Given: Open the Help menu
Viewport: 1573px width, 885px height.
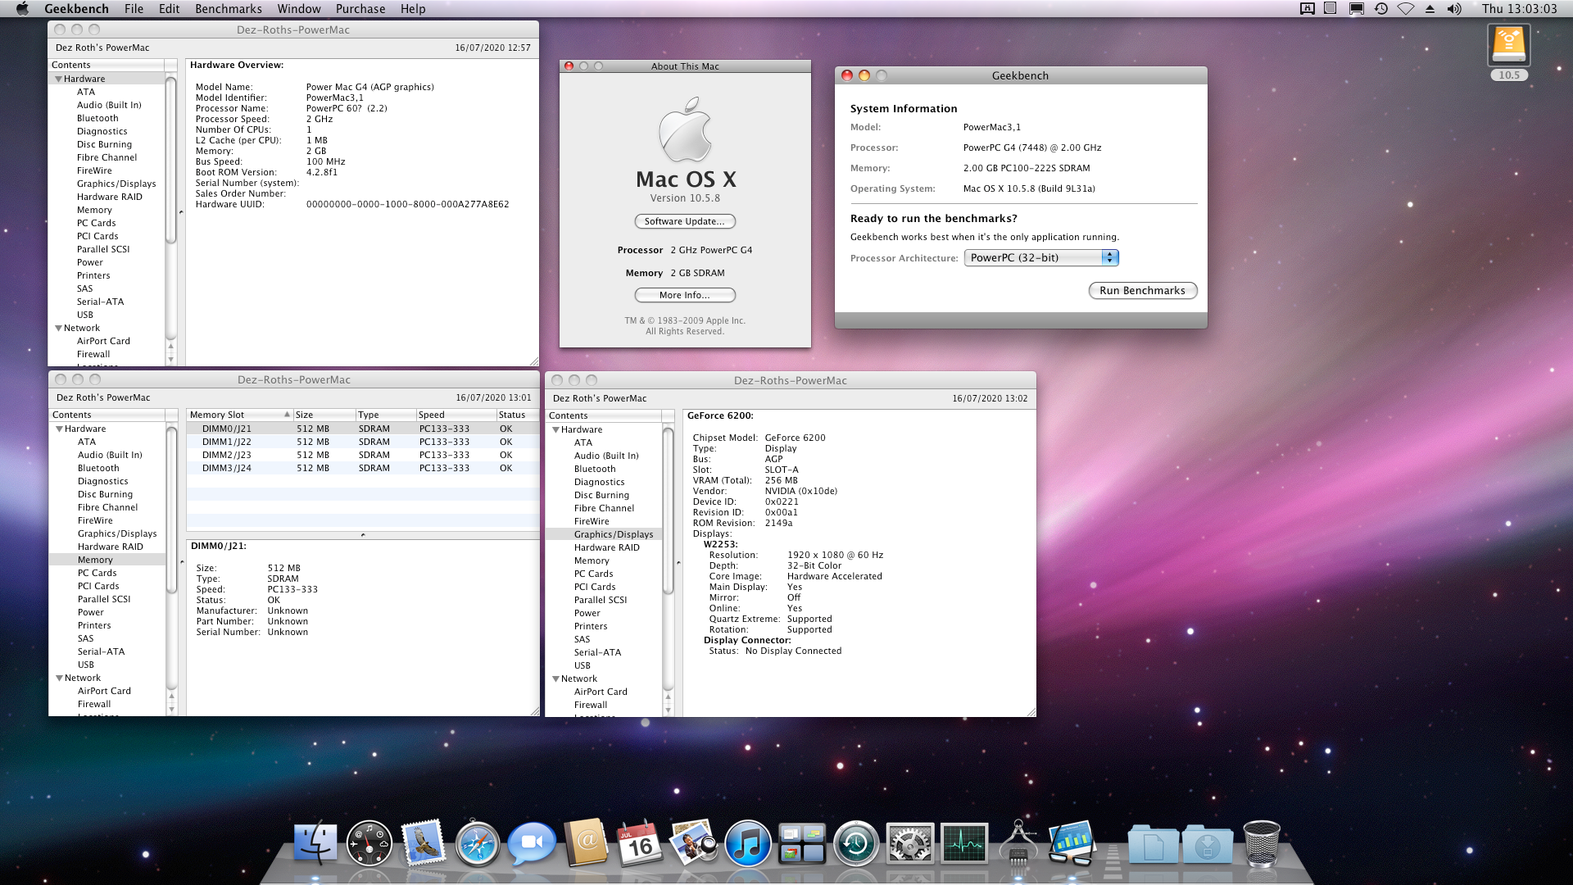Looking at the screenshot, I should coord(413,9).
